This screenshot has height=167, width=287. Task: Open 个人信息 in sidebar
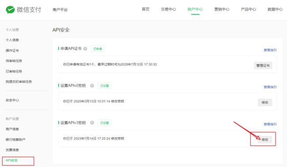pos(12,40)
